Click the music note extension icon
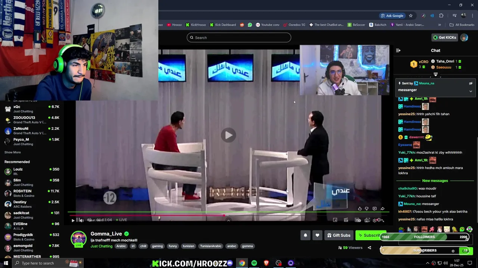Image resolution: width=478 pixels, height=268 pixels. (423, 16)
